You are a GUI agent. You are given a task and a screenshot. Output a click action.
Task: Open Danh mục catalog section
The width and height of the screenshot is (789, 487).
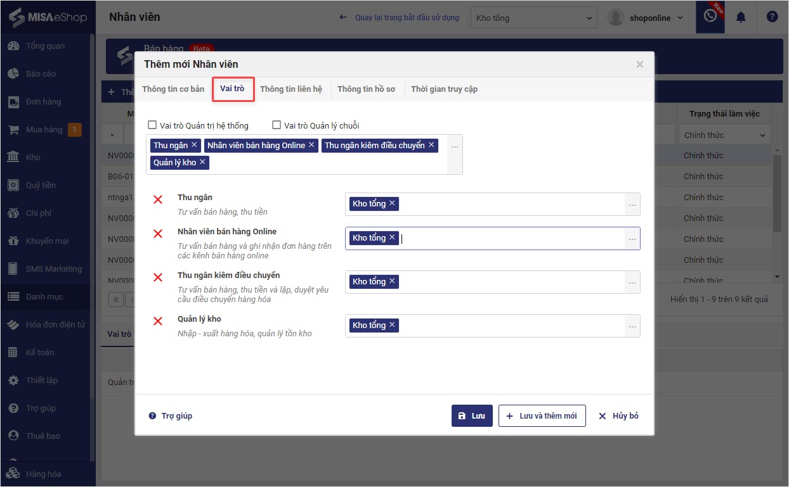click(44, 297)
